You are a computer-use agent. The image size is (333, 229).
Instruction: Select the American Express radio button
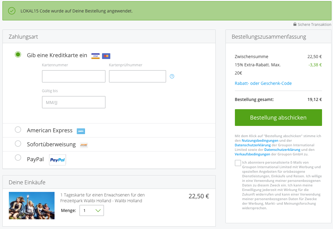point(18,130)
